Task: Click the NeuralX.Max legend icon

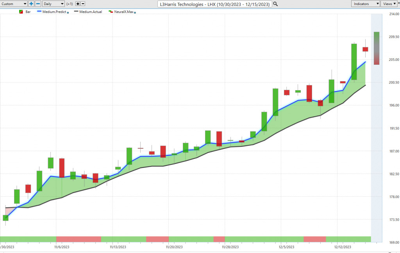Action: (111, 12)
